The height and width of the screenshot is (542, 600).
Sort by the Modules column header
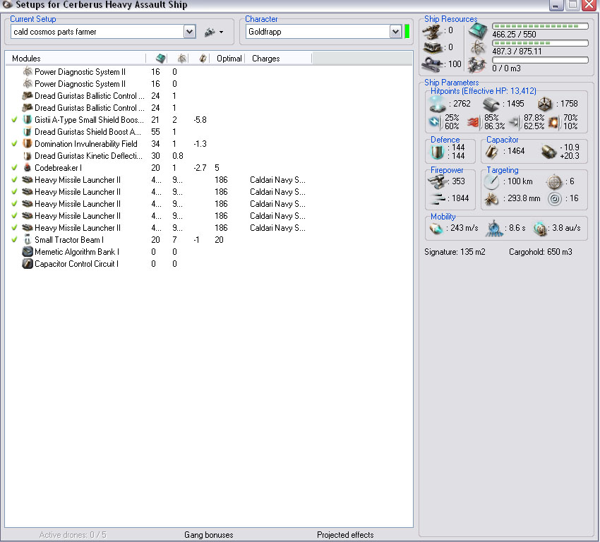point(76,59)
